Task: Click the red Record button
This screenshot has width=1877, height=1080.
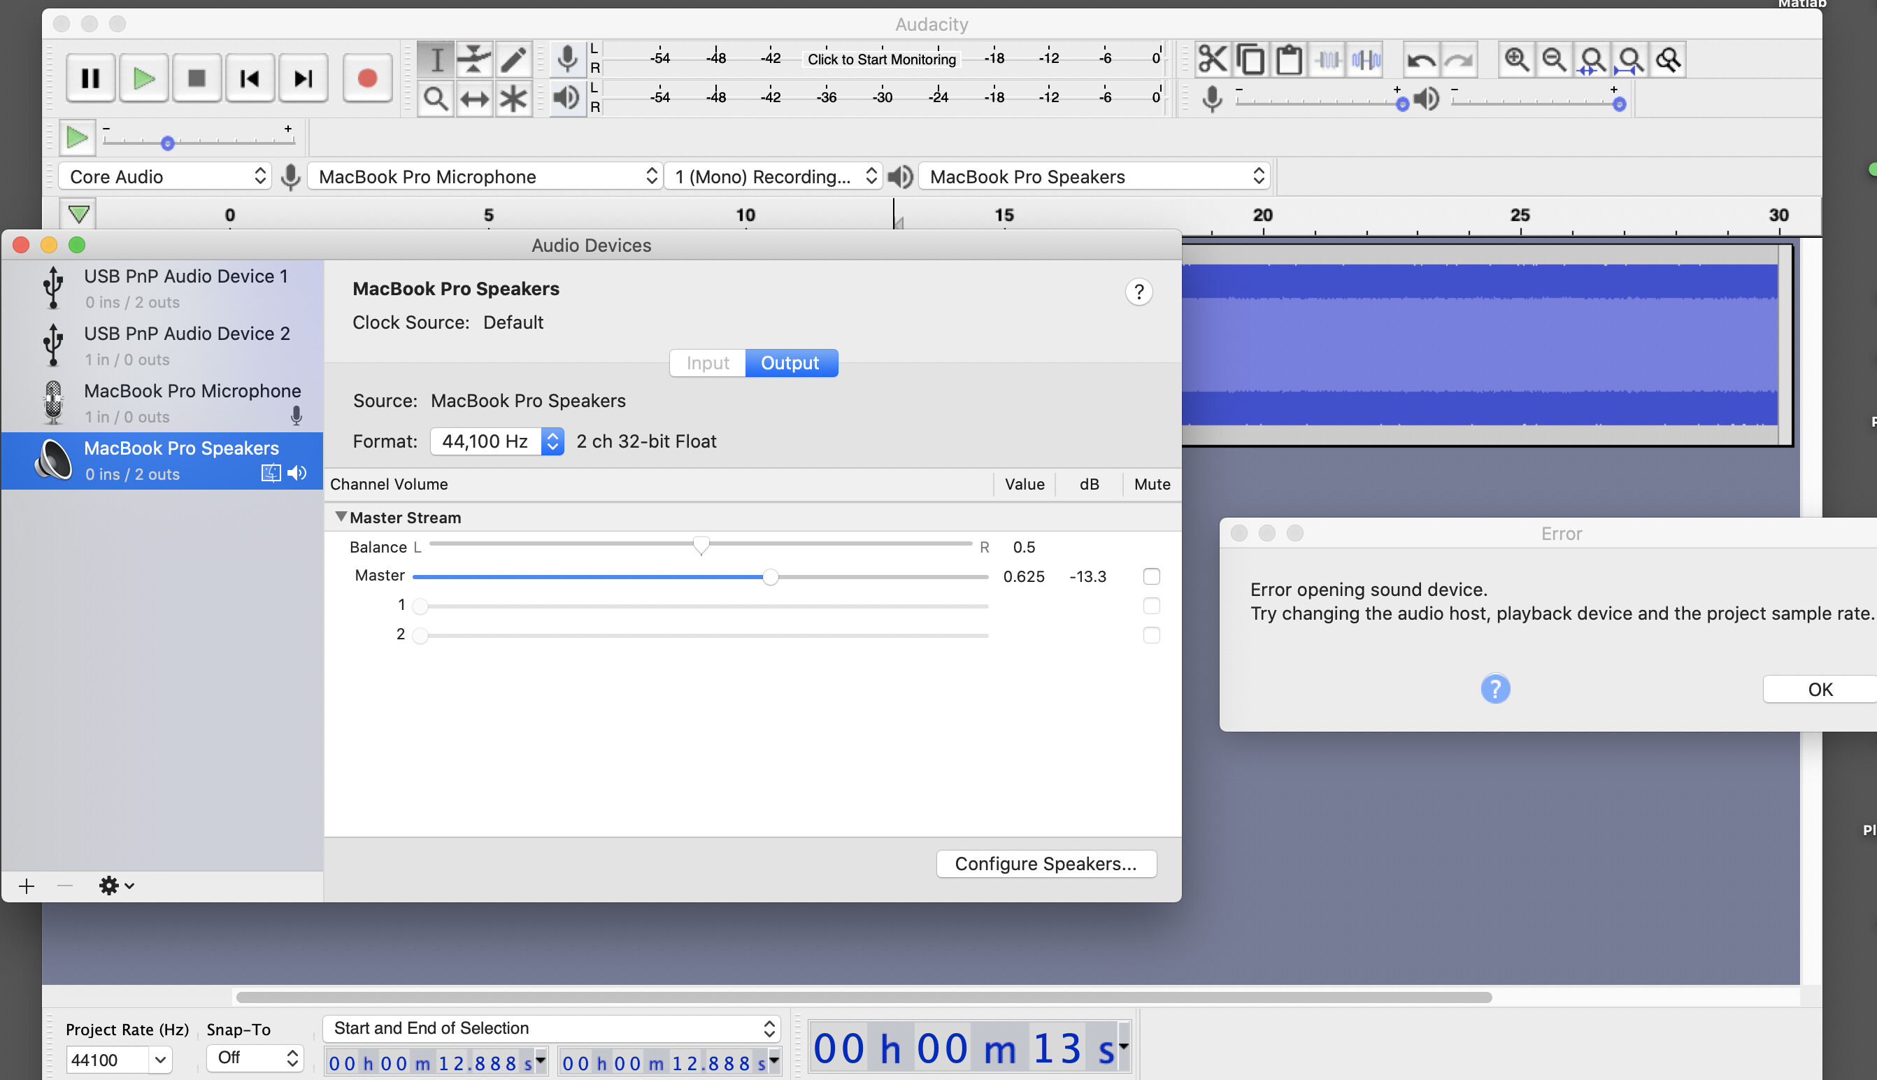Action: click(367, 78)
